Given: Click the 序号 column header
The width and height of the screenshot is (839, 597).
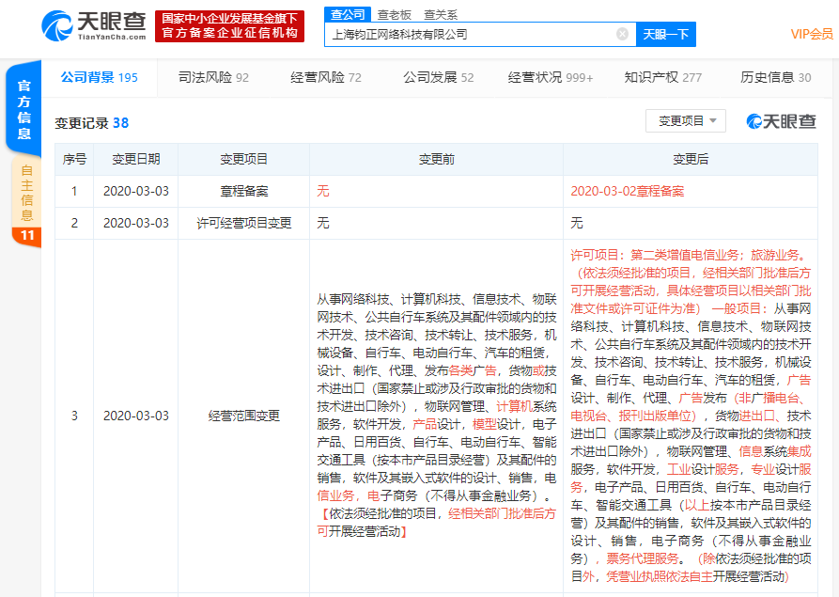Looking at the screenshot, I should click(74, 159).
